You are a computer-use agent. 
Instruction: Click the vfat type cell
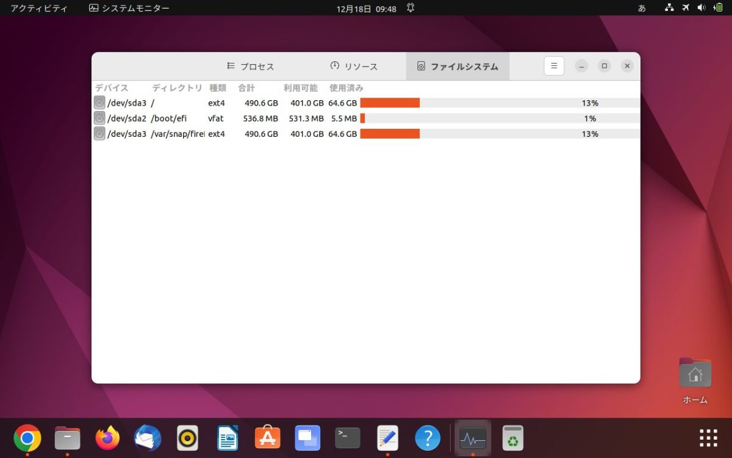(216, 118)
